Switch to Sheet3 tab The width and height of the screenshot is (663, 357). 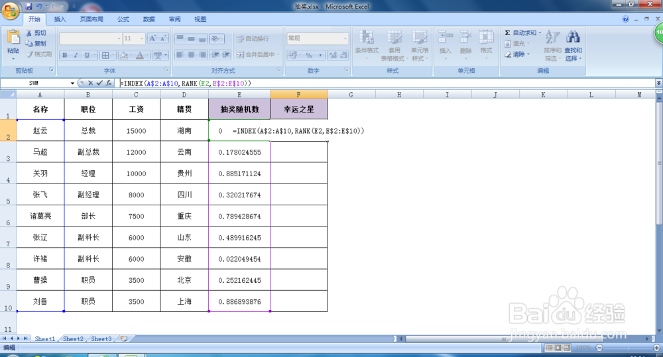101,339
